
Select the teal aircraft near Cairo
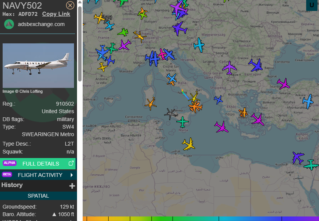tap(311, 165)
